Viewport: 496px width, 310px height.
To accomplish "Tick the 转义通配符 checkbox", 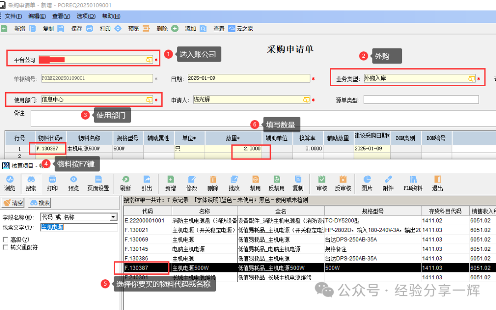I will [6, 247].
